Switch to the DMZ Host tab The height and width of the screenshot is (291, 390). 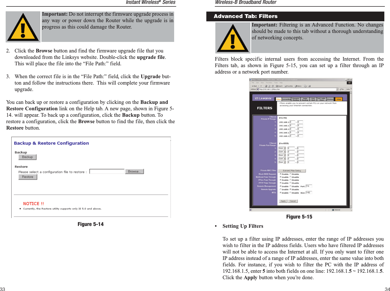313,99
